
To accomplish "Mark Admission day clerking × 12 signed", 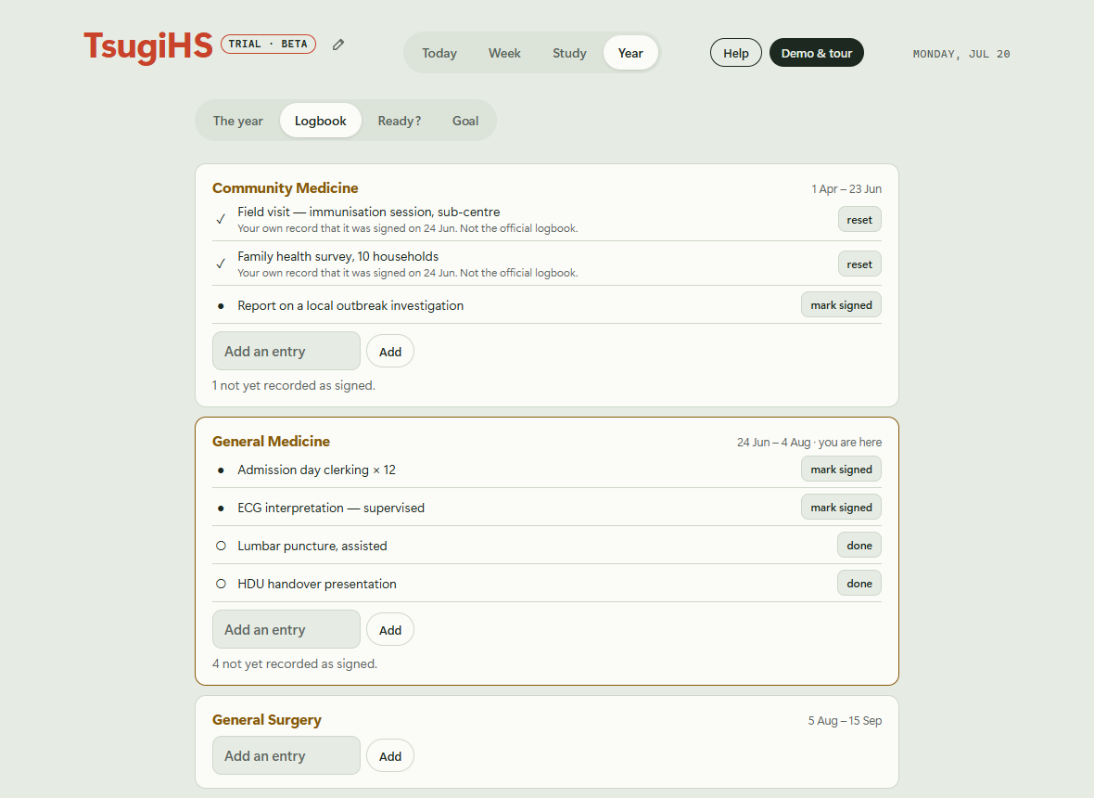I will (x=842, y=470).
